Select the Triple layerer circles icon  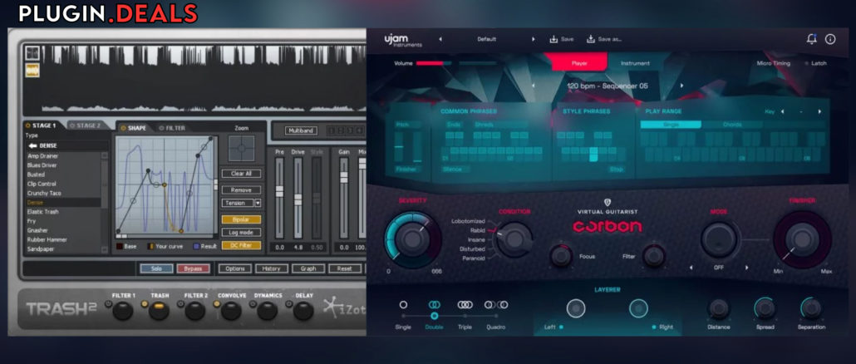[x=465, y=304]
